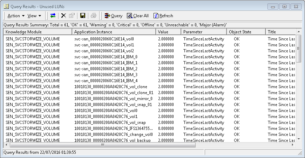Image resolution: width=305 pixels, height=158 pixels.
Task: Click the horizontal scrollbar thumb
Action: pyautogui.click(x=102, y=145)
